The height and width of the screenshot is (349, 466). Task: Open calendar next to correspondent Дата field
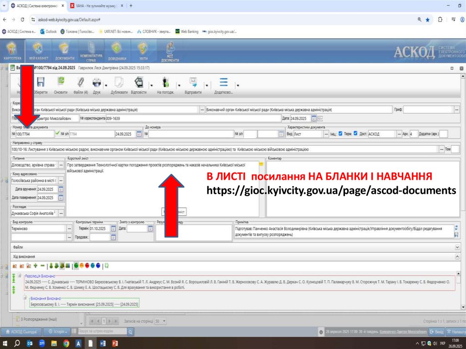pyautogui.click(x=314, y=118)
